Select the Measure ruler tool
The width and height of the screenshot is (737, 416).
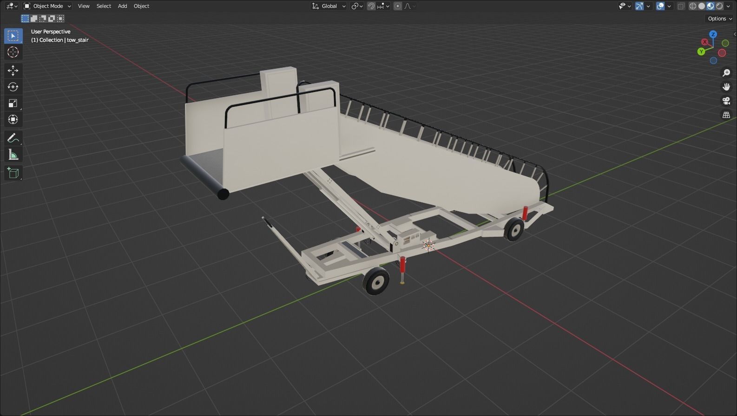[13, 155]
